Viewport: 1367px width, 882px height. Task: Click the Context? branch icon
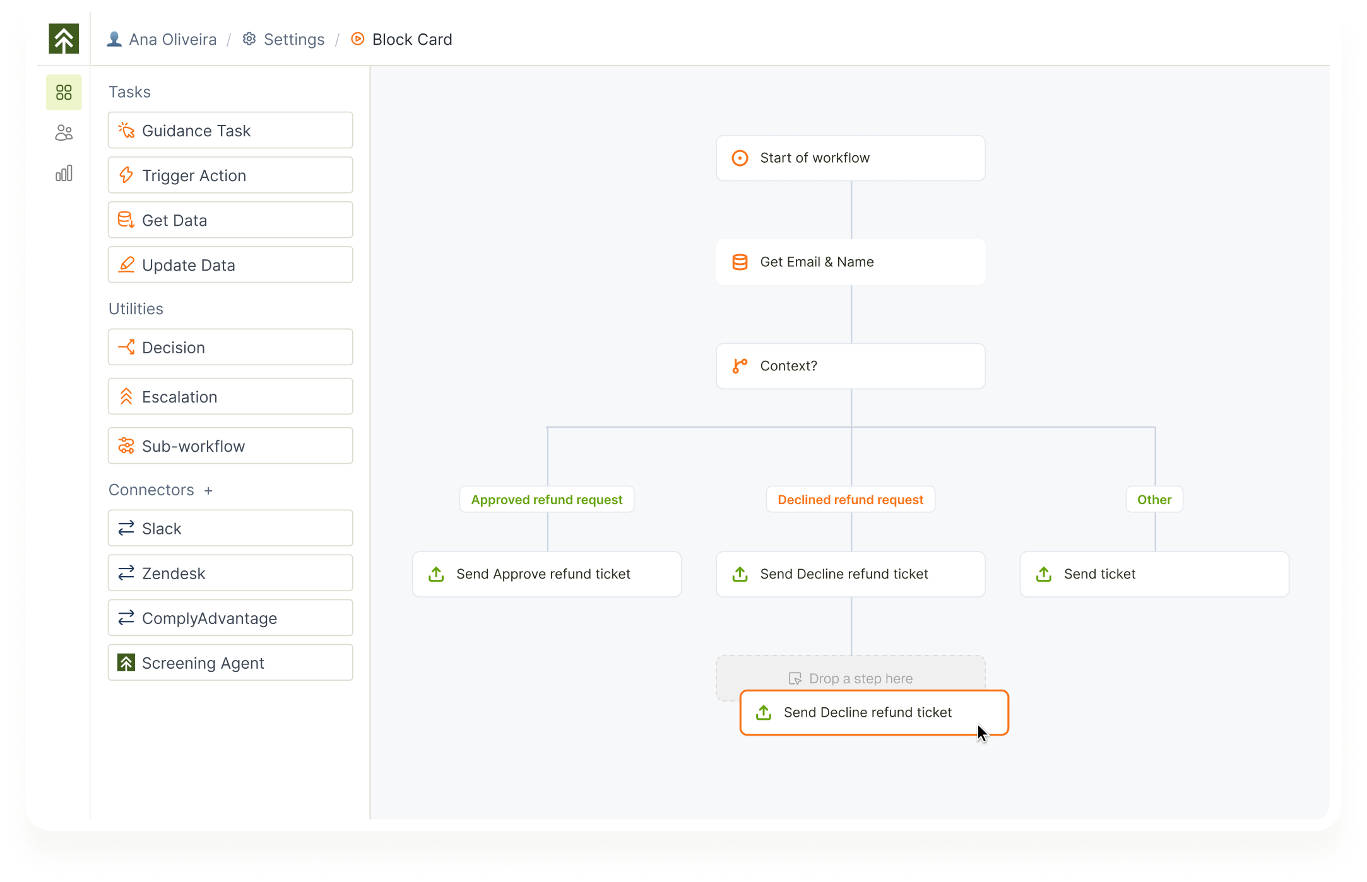(x=740, y=366)
